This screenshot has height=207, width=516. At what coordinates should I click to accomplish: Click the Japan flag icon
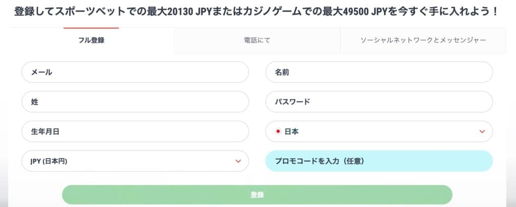pos(278,132)
